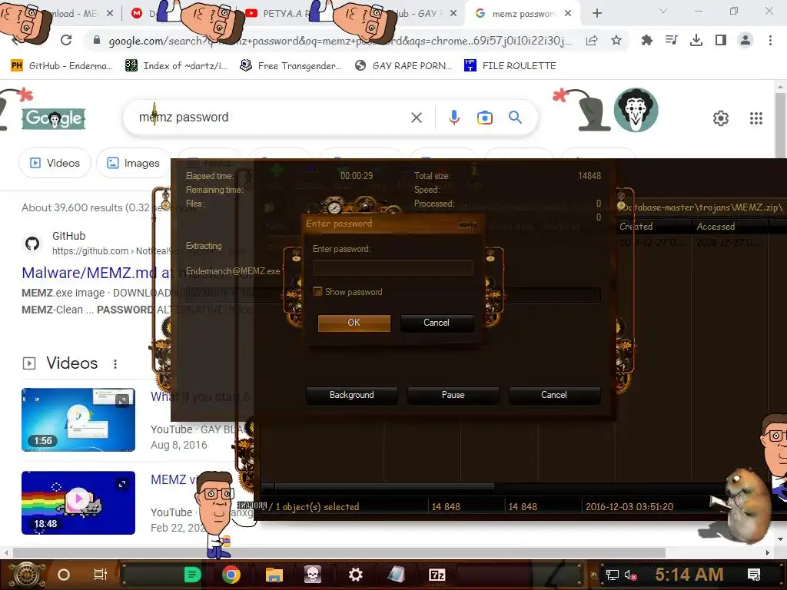The width and height of the screenshot is (787, 590).
Task: Reload the Chrome page
Action: (x=66, y=40)
